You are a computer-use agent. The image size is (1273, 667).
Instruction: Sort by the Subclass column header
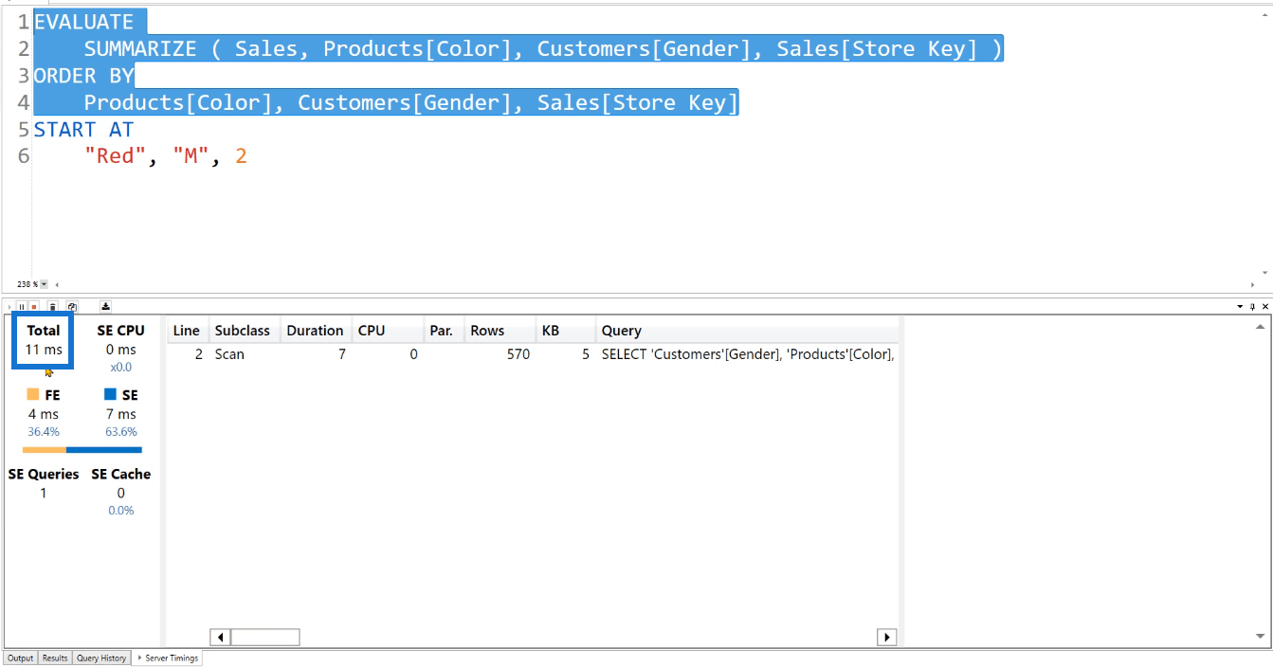click(x=243, y=331)
